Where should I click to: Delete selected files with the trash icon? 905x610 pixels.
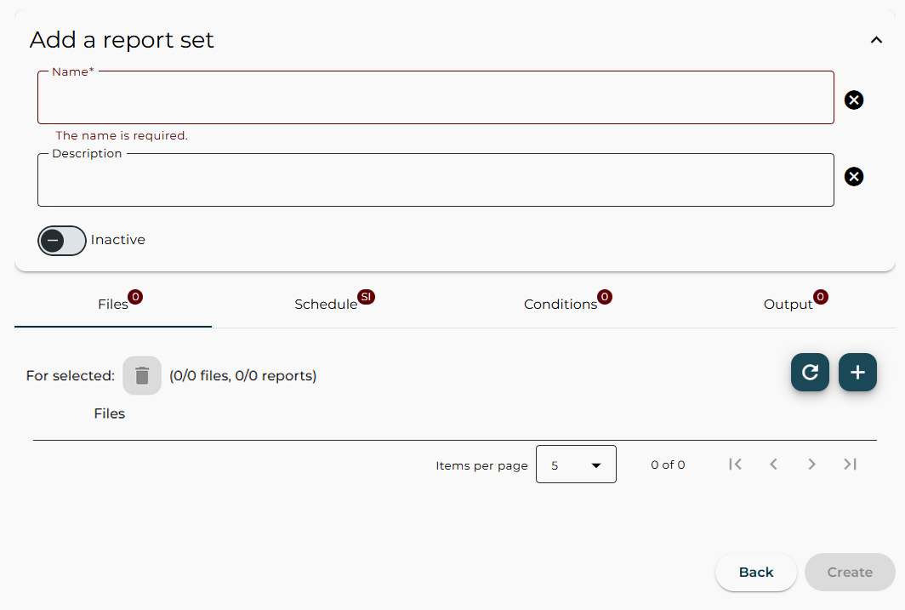coord(141,374)
